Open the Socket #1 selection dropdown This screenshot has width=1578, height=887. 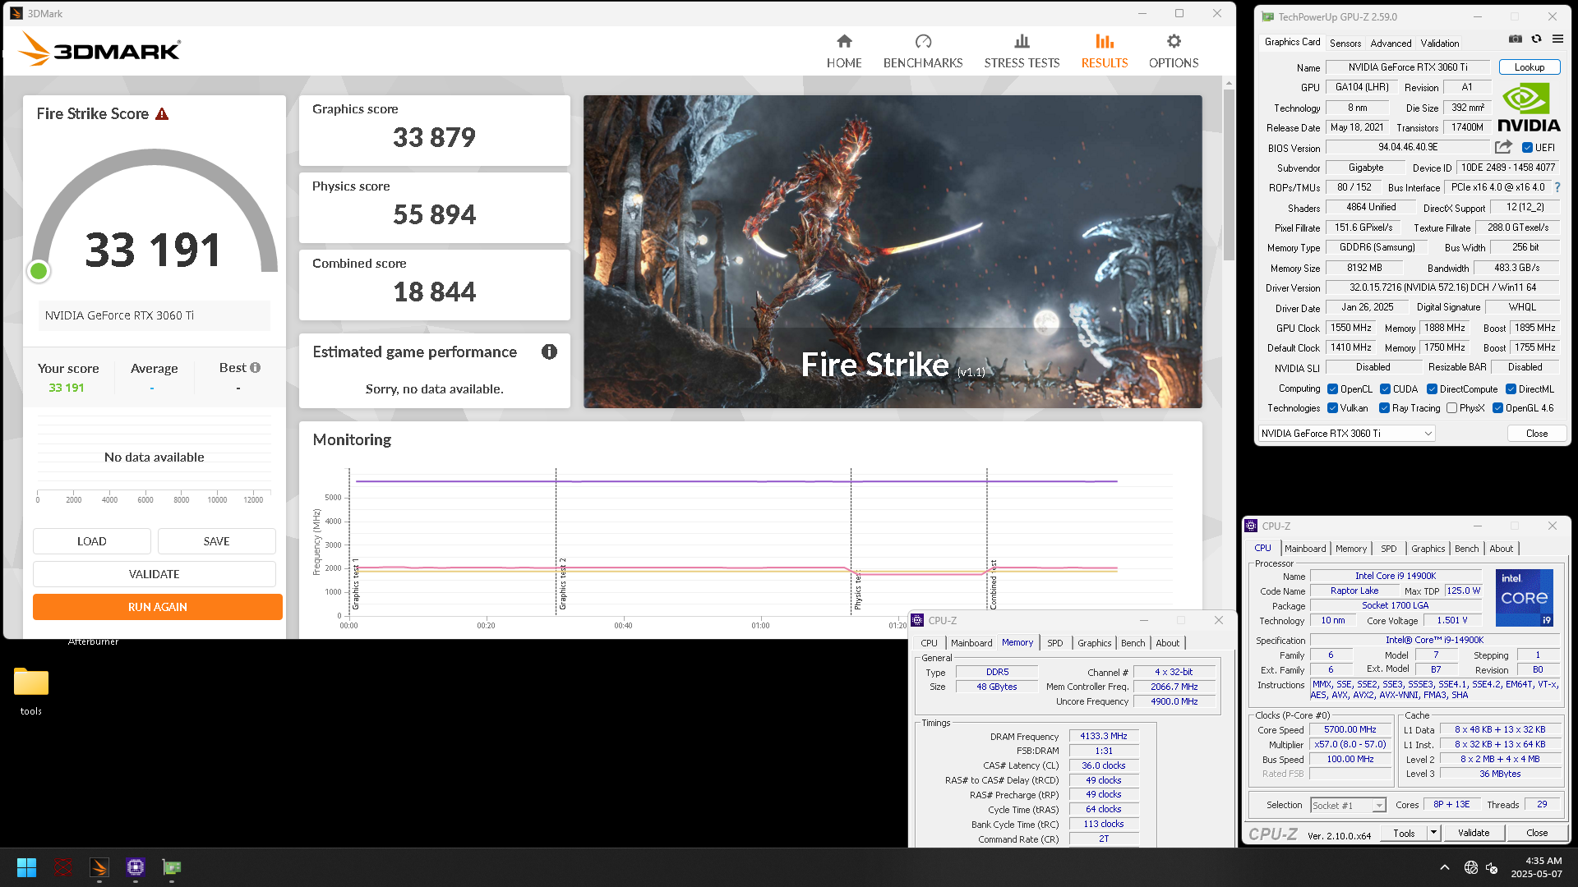(x=1348, y=806)
